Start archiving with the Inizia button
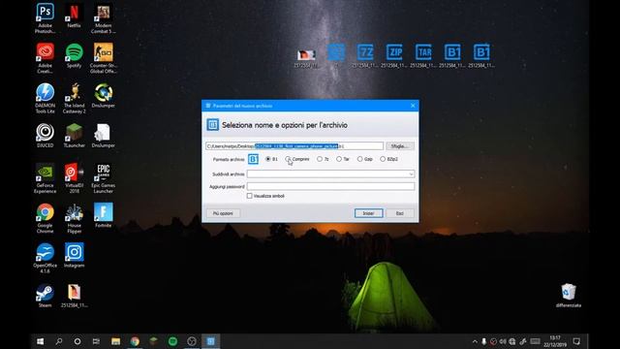The height and width of the screenshot is (349, 620). click(x=368, y=213)
